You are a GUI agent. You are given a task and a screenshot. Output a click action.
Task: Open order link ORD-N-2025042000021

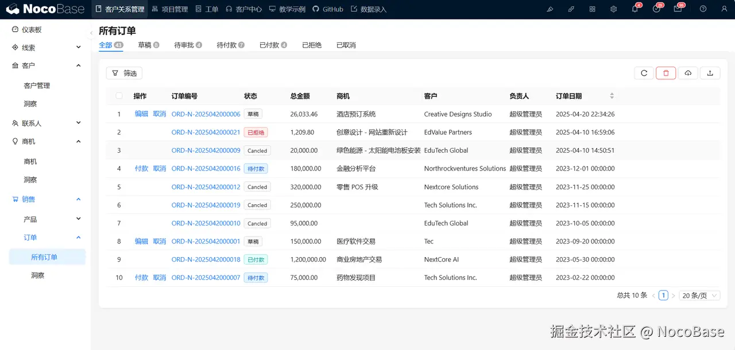pos(206,132)
